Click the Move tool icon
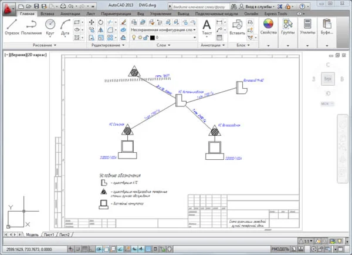Image resolution: width=352 pixels, height=255 pixels. tap(92, 22)
